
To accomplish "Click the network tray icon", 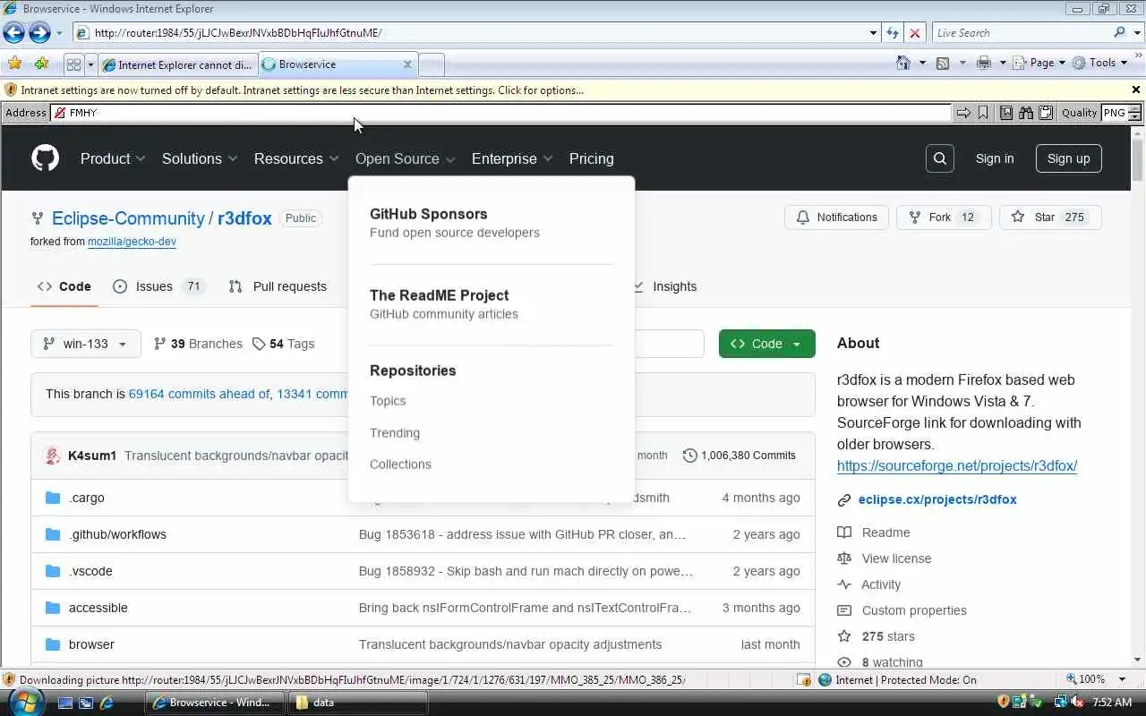I will 1061,703.
